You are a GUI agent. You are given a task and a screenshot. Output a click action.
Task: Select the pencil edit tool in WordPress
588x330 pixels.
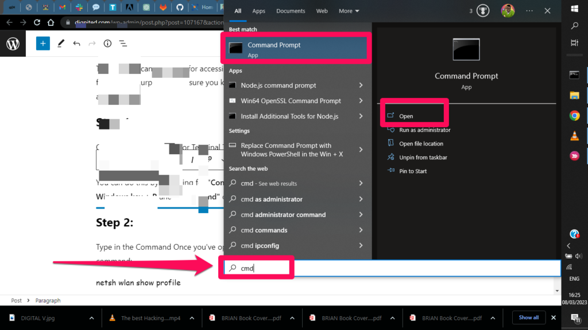[x=61, y=44]
